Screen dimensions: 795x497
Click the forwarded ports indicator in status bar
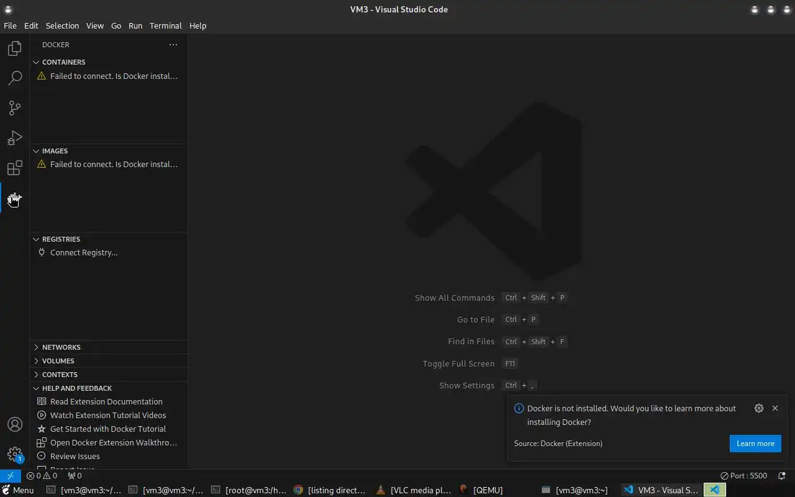[x=75, y=476]
